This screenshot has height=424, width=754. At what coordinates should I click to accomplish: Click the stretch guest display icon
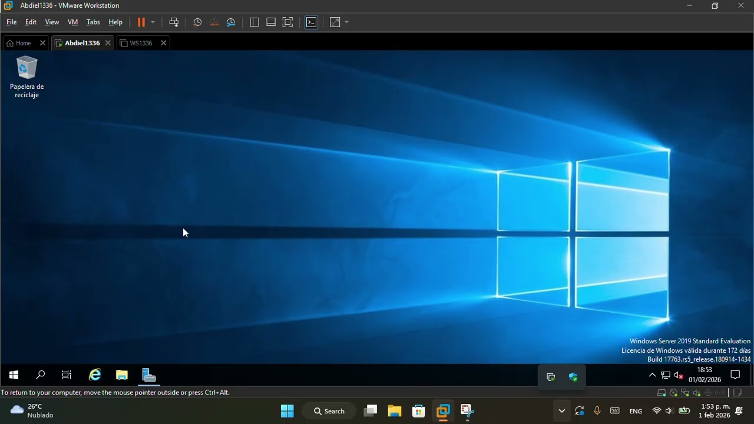pos(335,22)
